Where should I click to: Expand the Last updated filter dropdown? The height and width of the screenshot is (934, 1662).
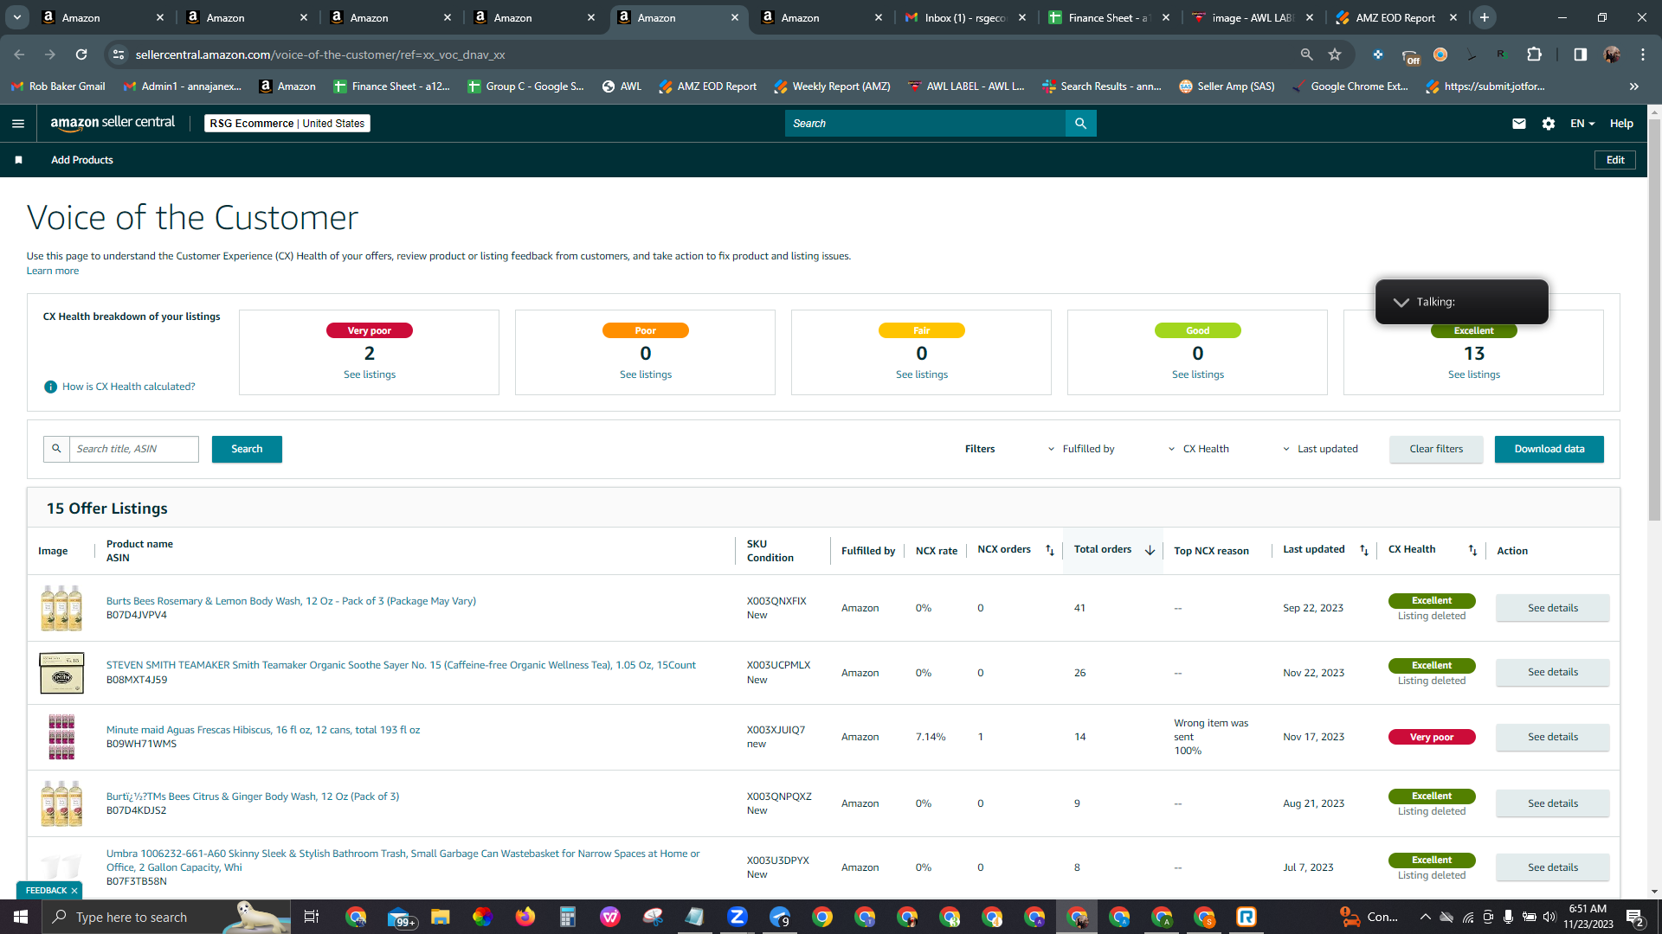(1320, 449)
